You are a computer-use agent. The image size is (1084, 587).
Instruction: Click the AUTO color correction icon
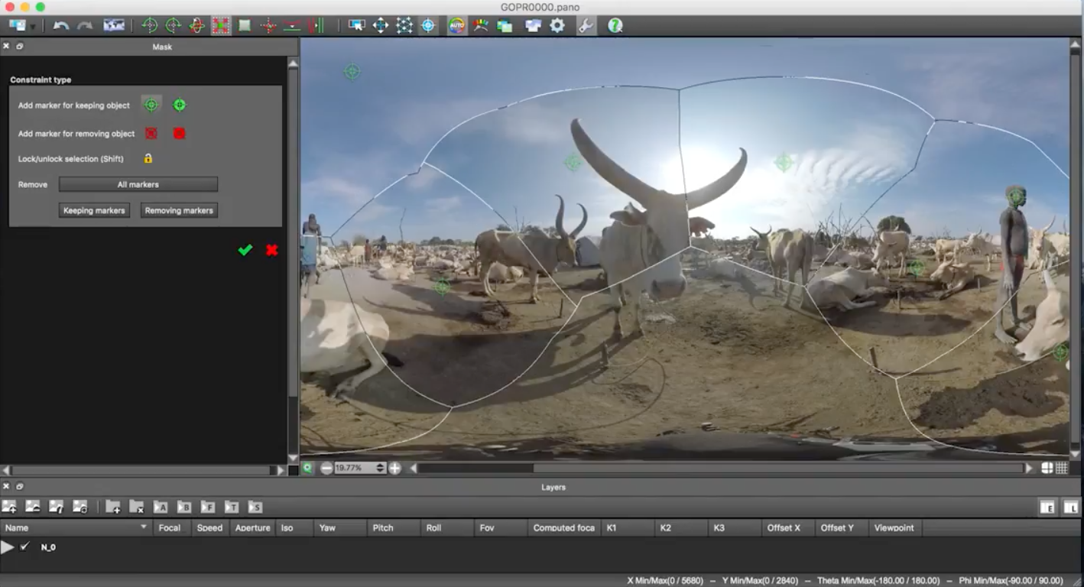[x=456, y=25]
